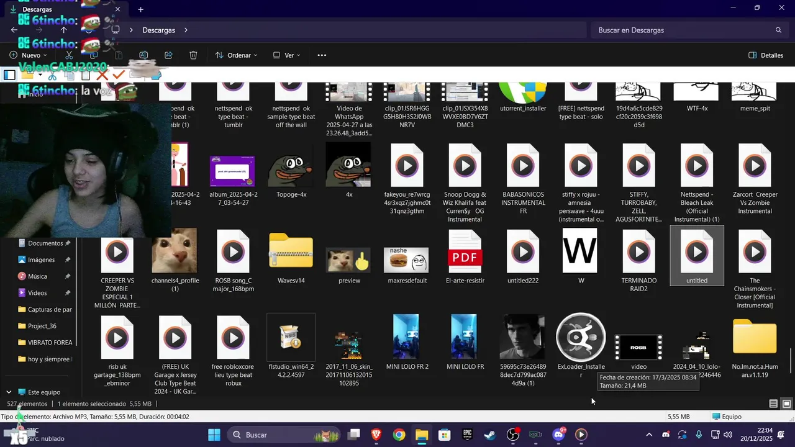The image size is (795, 447).
Task: Close the Descargas tab
Action: 117,9
